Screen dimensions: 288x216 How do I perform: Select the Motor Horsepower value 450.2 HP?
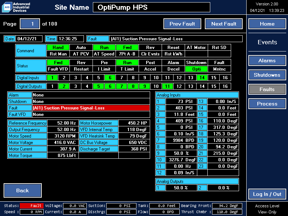click(134, 123)
